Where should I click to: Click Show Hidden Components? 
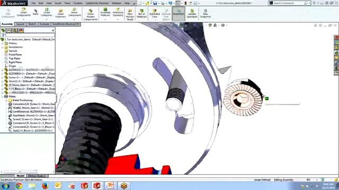91,15
